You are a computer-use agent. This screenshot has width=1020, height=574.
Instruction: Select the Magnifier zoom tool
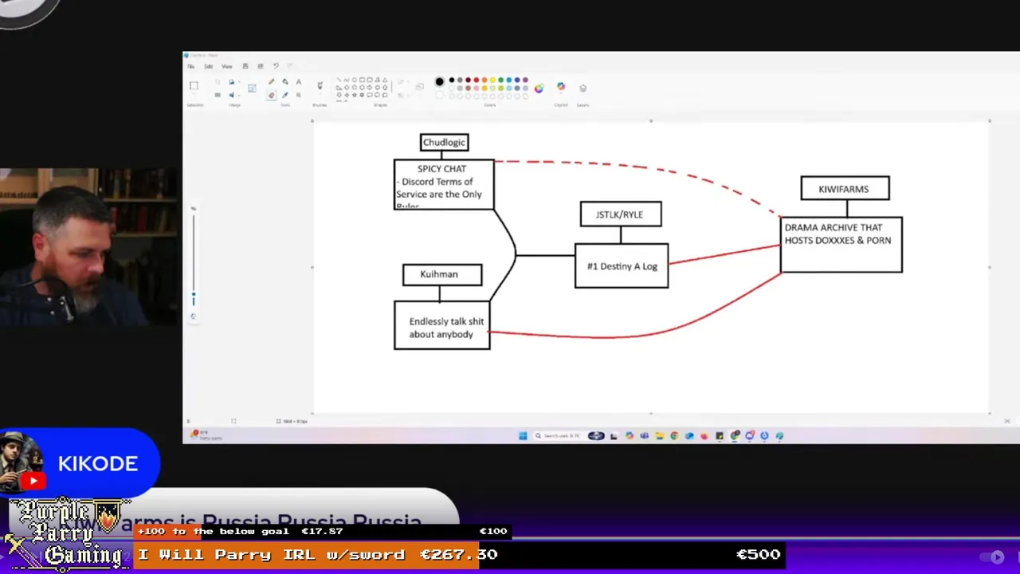299,95
